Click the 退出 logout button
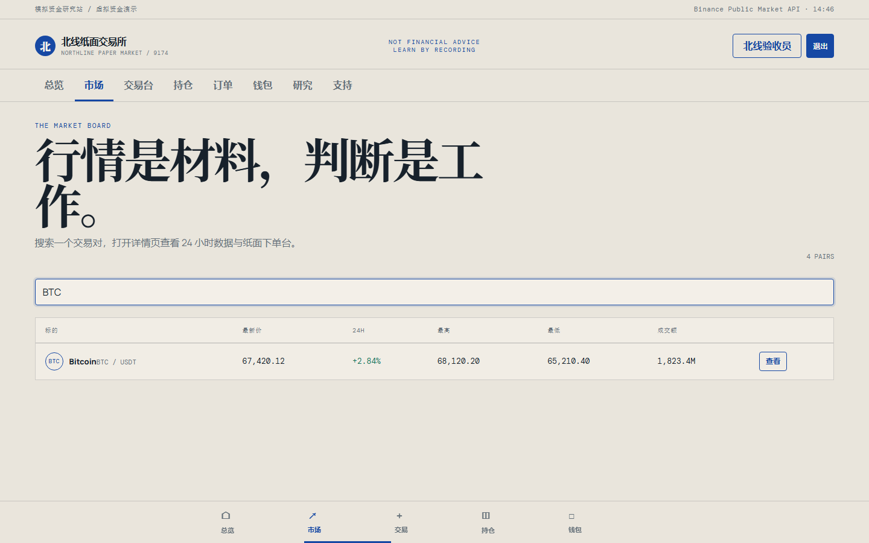869x543 pixels. click(x=820, y=46)
